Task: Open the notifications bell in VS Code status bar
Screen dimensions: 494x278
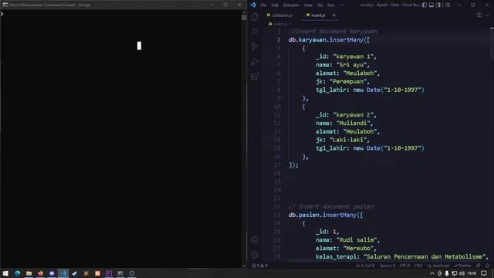Action: 487,266
